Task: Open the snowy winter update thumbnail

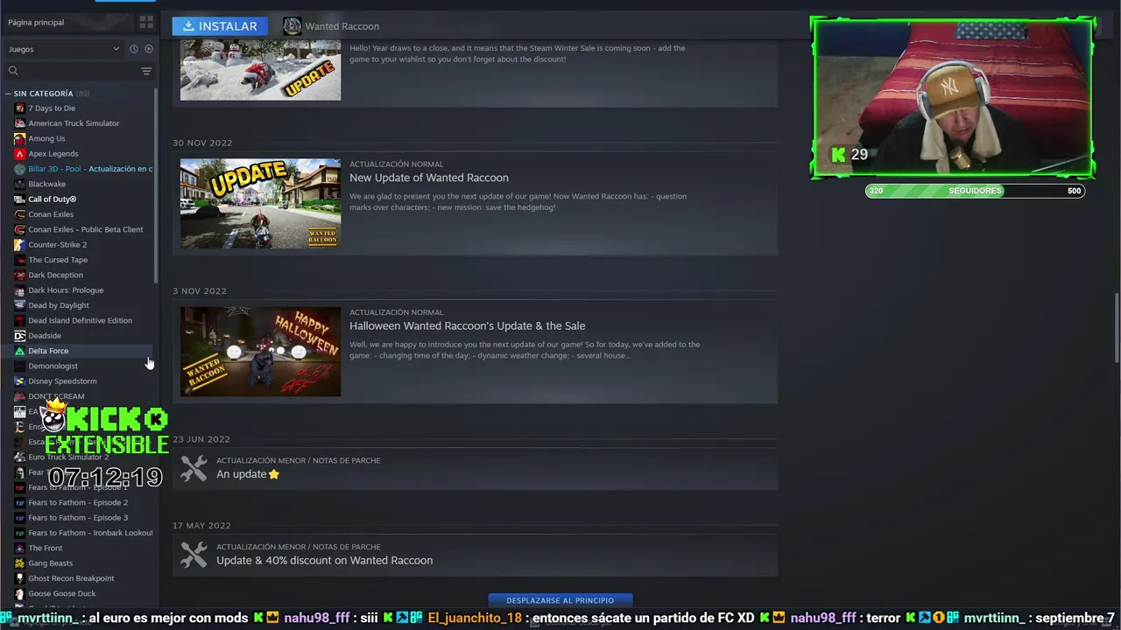Action: pos(260,68)
